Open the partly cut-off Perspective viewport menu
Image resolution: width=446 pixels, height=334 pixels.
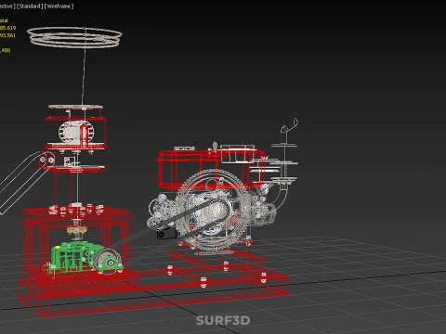pos(7,6)
